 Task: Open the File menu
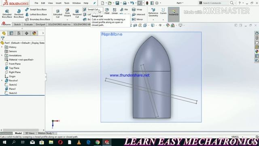[x=36, y=3]
